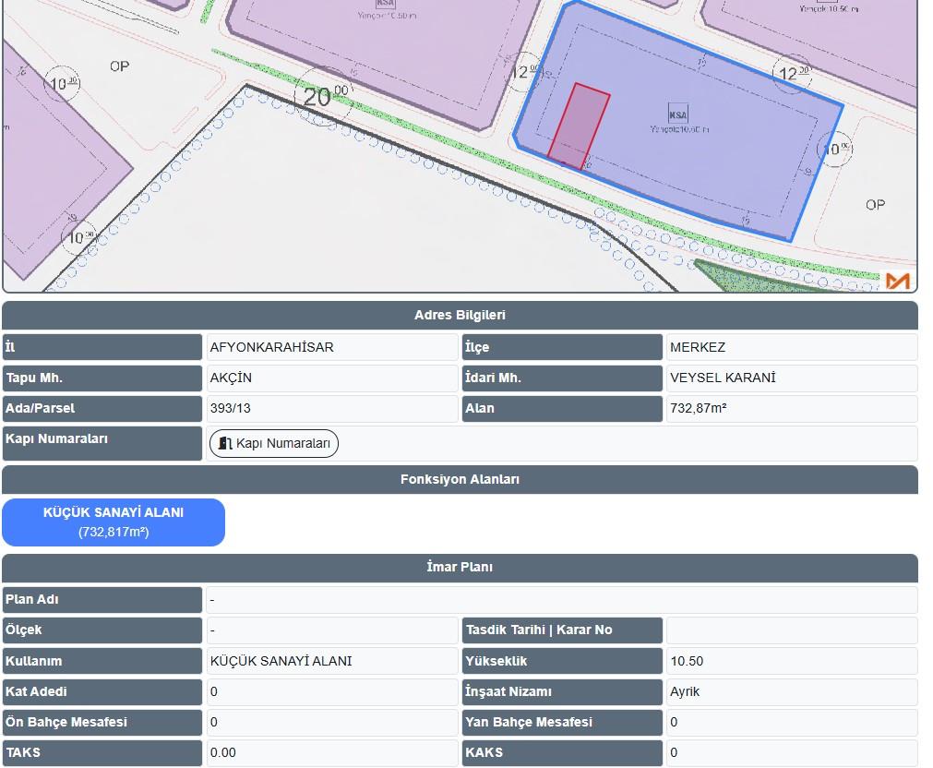Click the İmar Planı section header

point(460,568)
